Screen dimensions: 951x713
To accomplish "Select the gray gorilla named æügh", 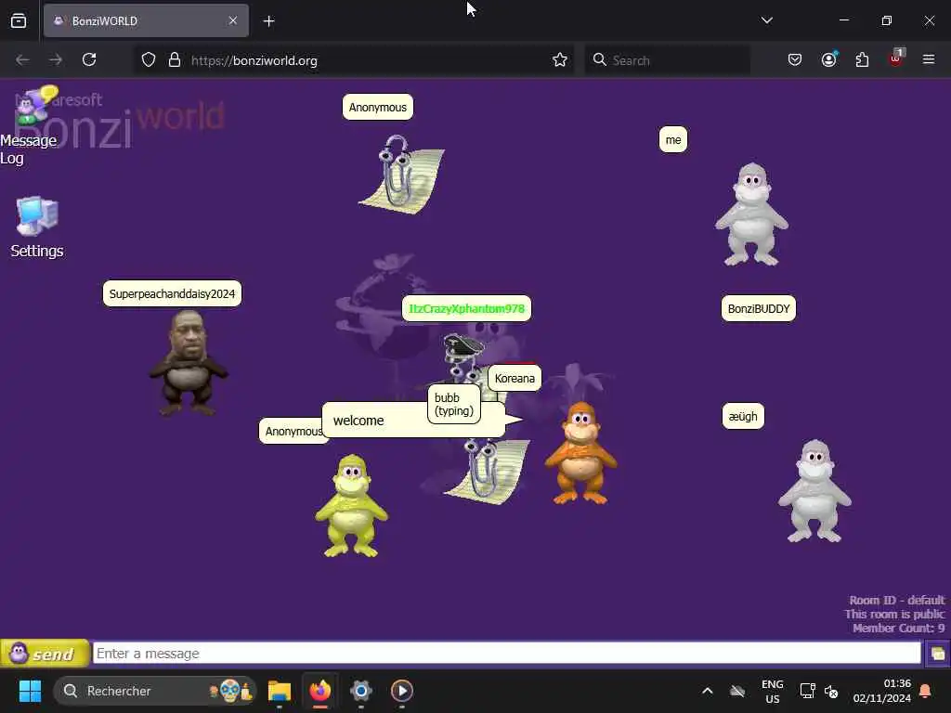I will [814, 491].
